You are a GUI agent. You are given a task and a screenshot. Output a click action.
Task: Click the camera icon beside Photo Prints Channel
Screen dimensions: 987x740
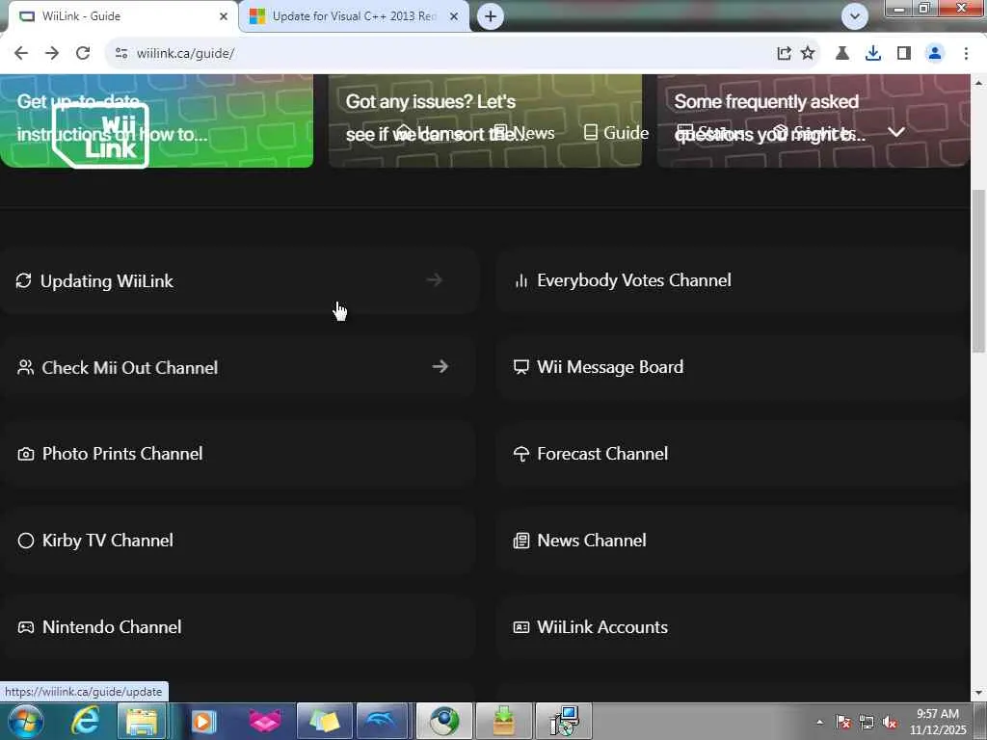26,454
